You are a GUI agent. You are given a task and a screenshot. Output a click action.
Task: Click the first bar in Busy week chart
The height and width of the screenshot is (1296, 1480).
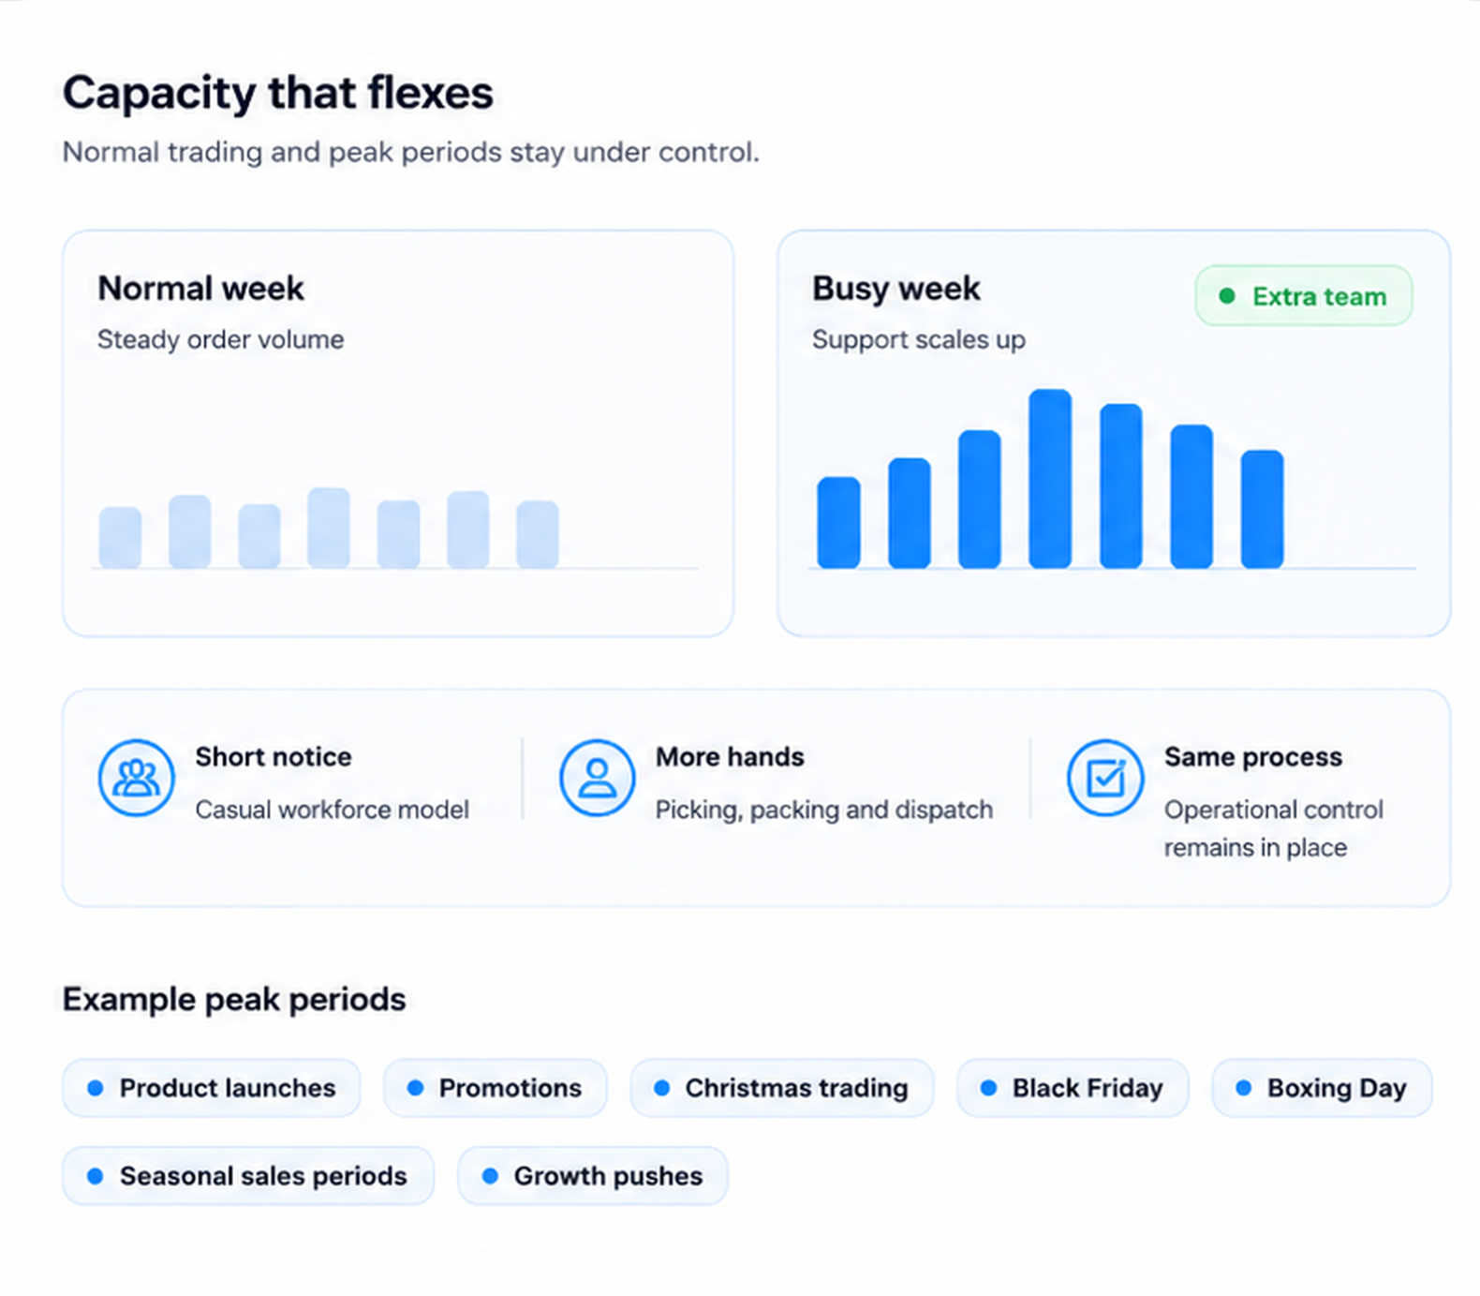838,523
